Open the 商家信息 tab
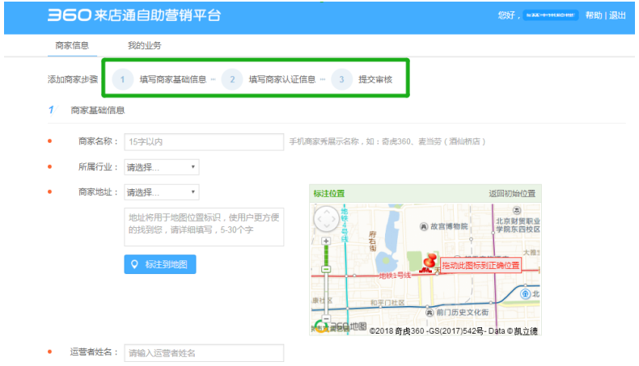 [x=72, y=45]
